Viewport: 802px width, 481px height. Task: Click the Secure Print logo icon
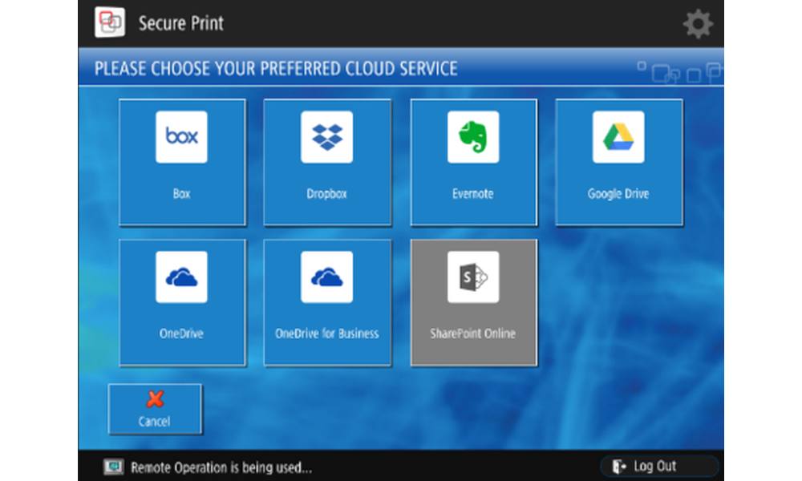[x=109, y=22]
